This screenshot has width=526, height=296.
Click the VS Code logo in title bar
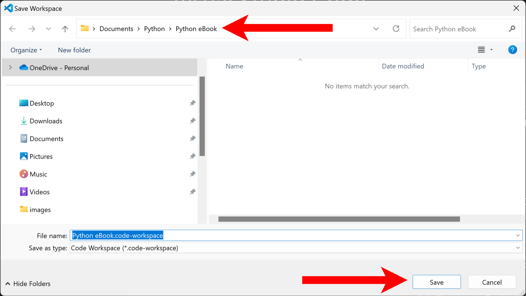pyautogui.click(x=9, y=8)
